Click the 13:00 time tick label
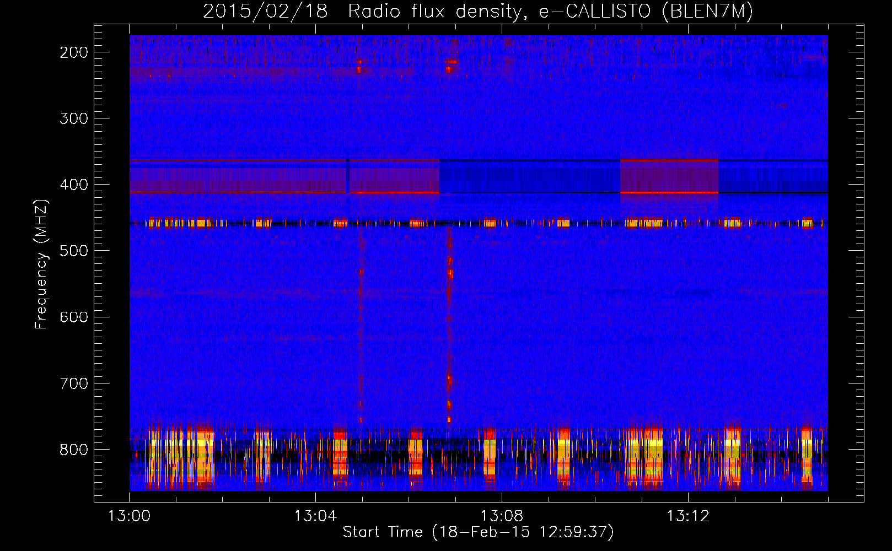The height and width of the screenshot is (551, 892). 129,516
